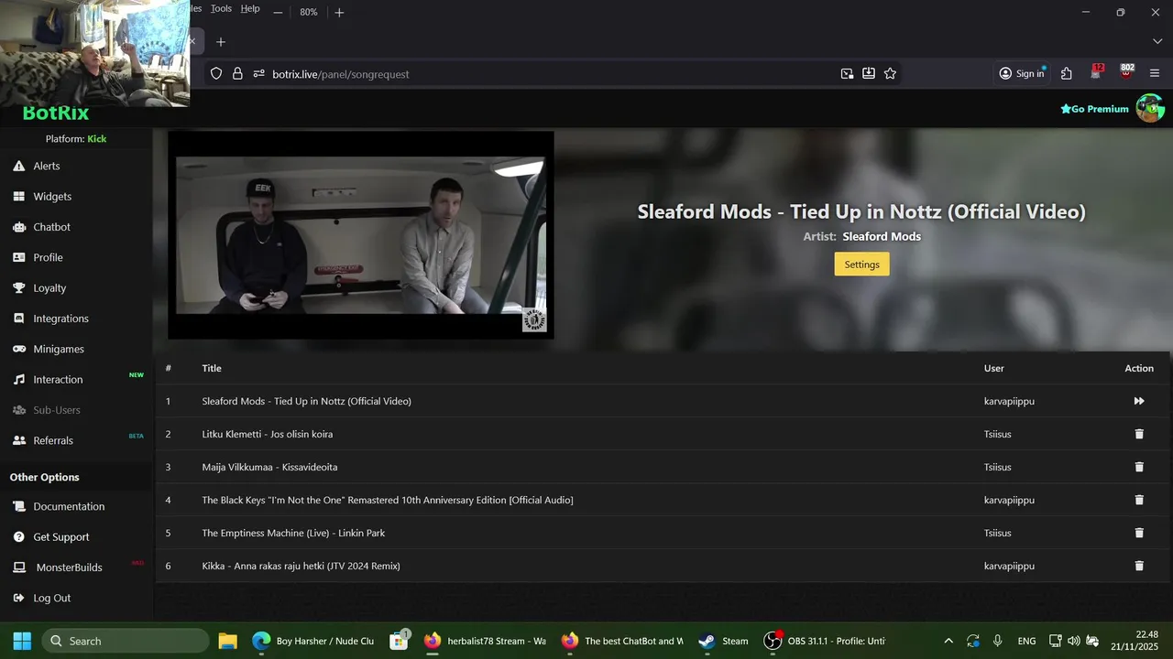This screenshot has width=1173, height=659.
Task: Click Go Premium link
Action: click(x=1094, y=109)
